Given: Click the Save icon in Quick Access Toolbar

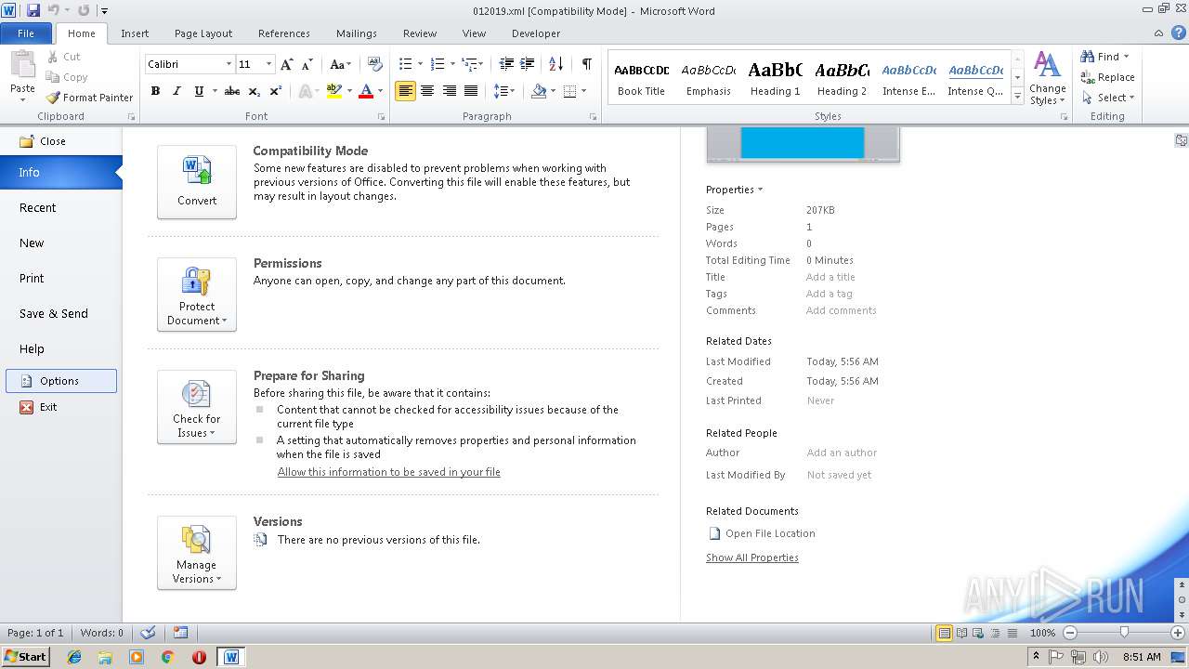Looking at the screenshot, I should pyautogui.click(x=33, y=10).
